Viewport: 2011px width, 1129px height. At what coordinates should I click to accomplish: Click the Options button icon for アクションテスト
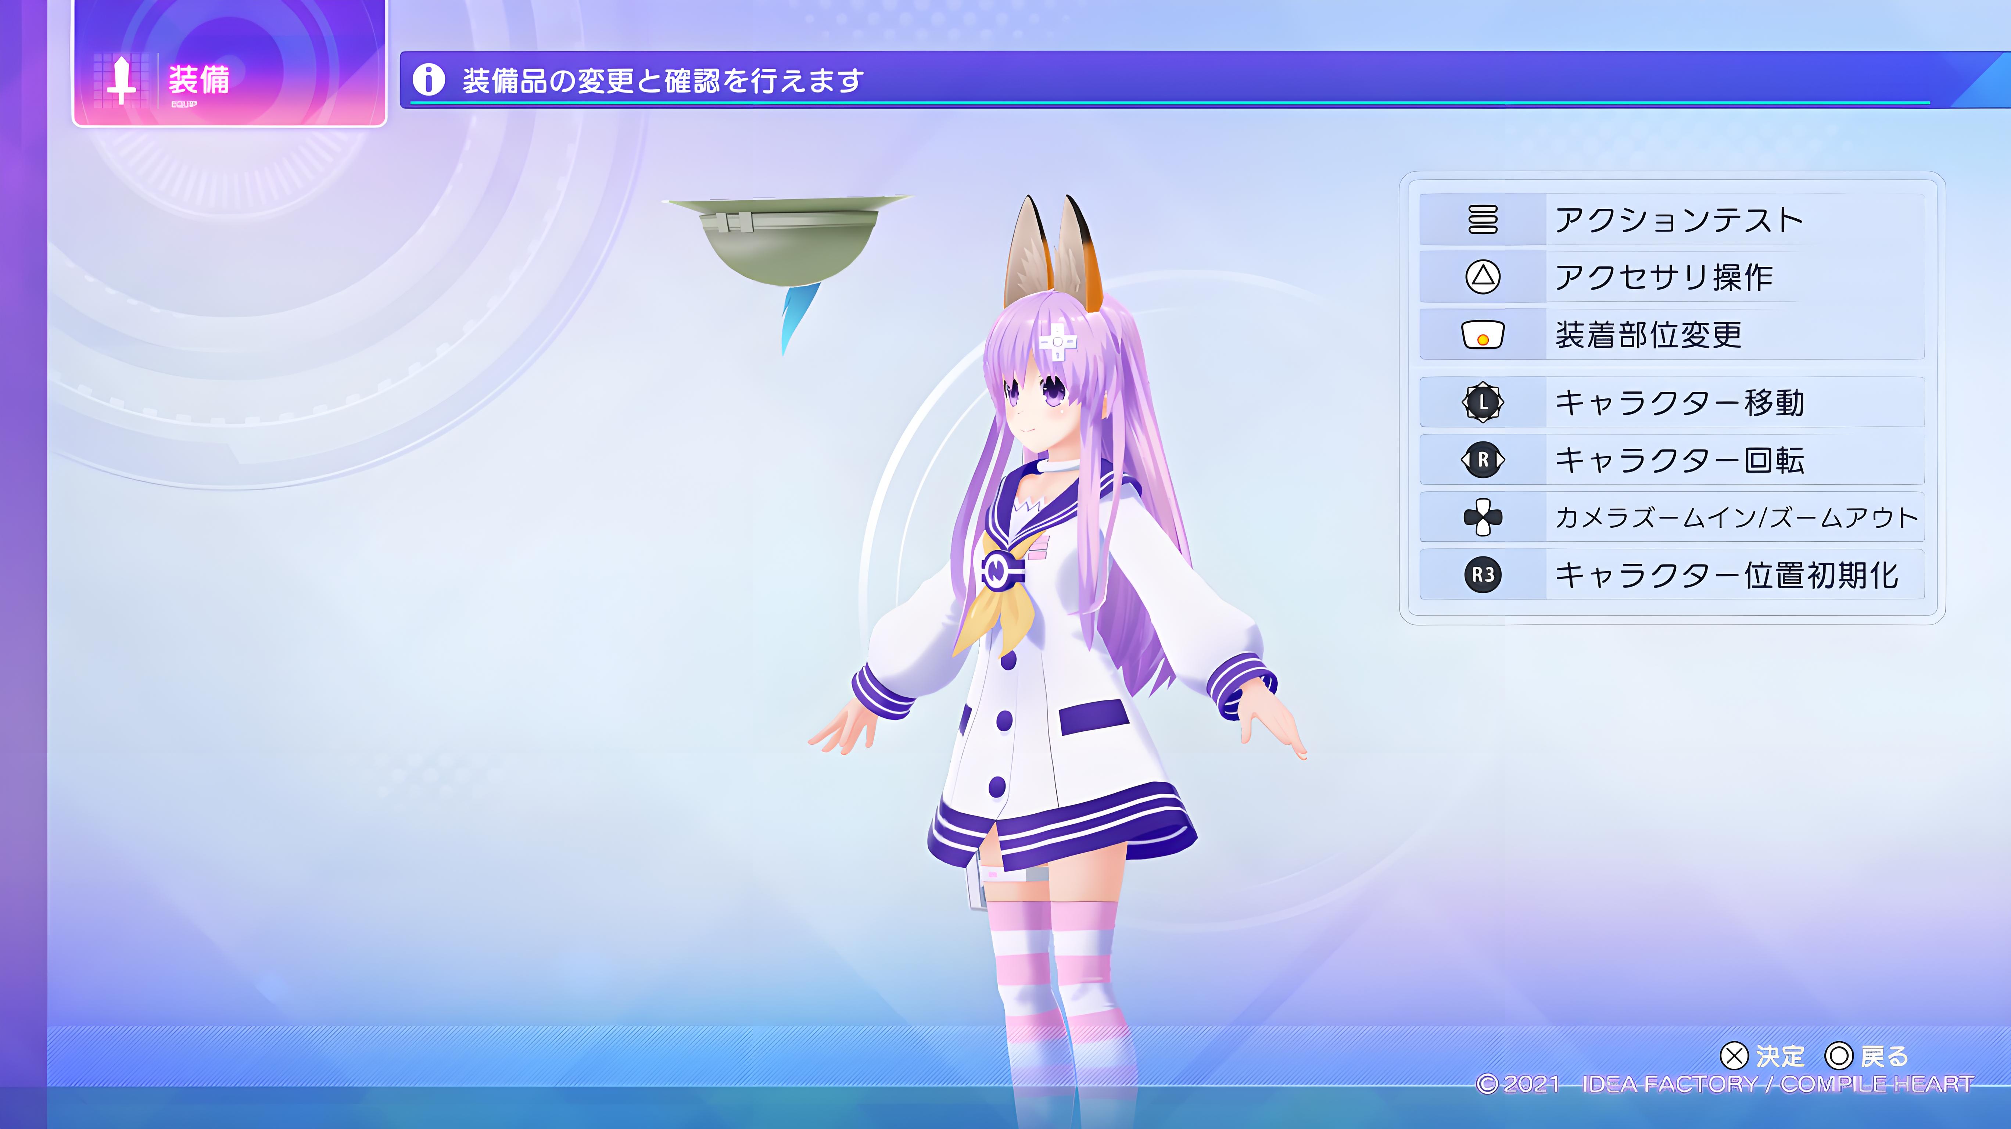pos(1483,219)
